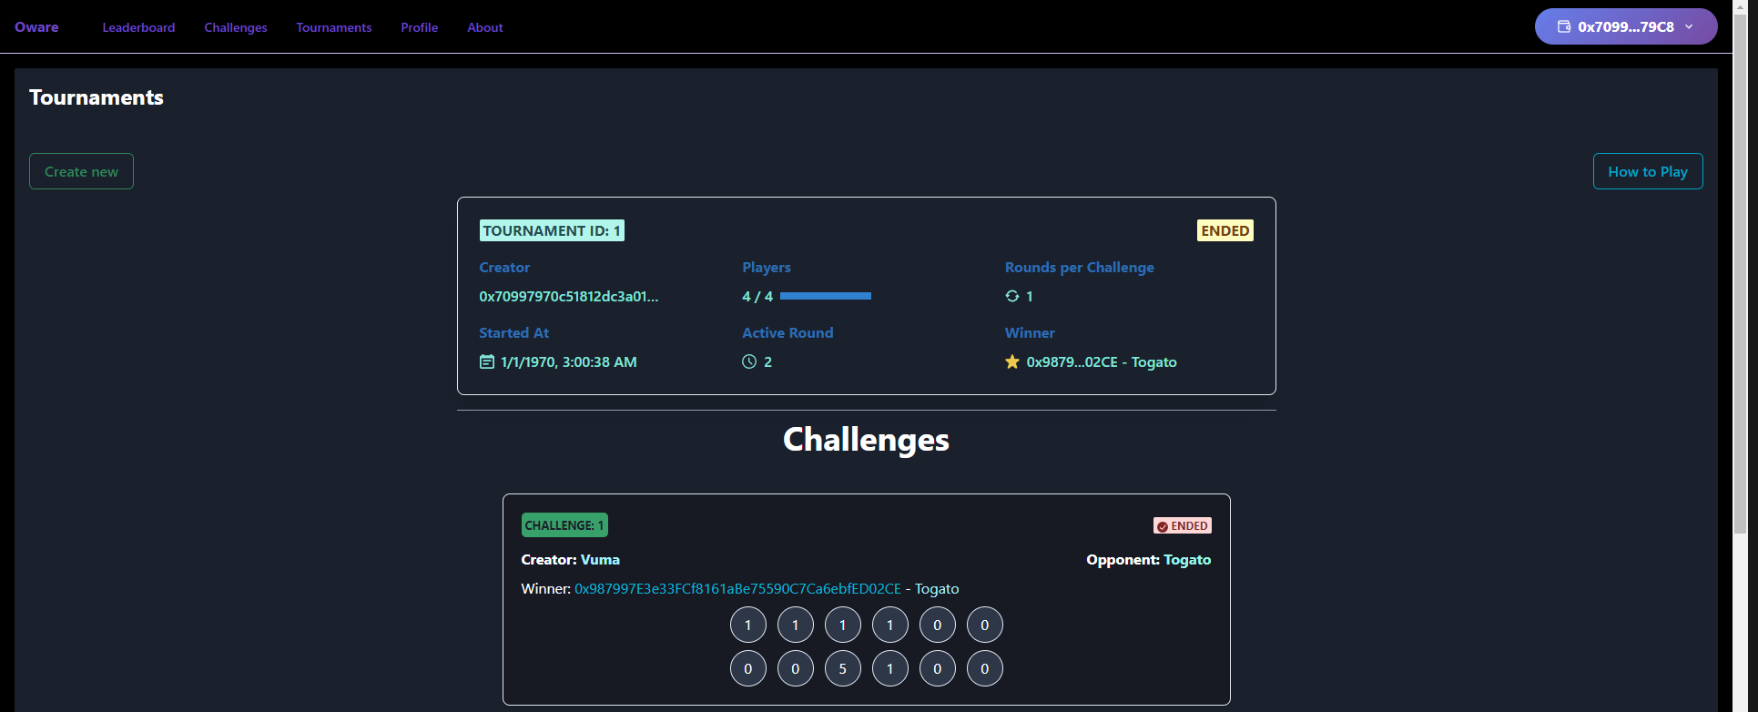Click winner text 0x9879...02CE - Togato
This screenshot has height=712, width=1758.
point(1102,361)
